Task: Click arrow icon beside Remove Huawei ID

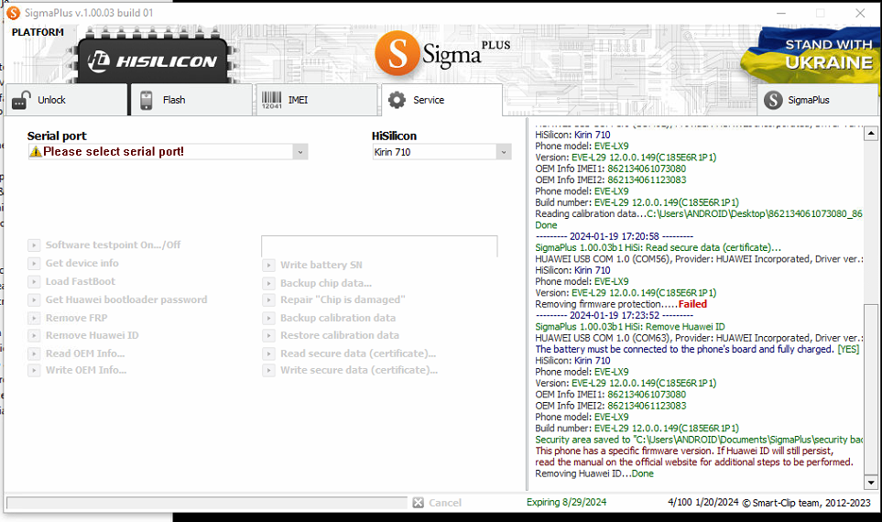Action: click(34, 336)
